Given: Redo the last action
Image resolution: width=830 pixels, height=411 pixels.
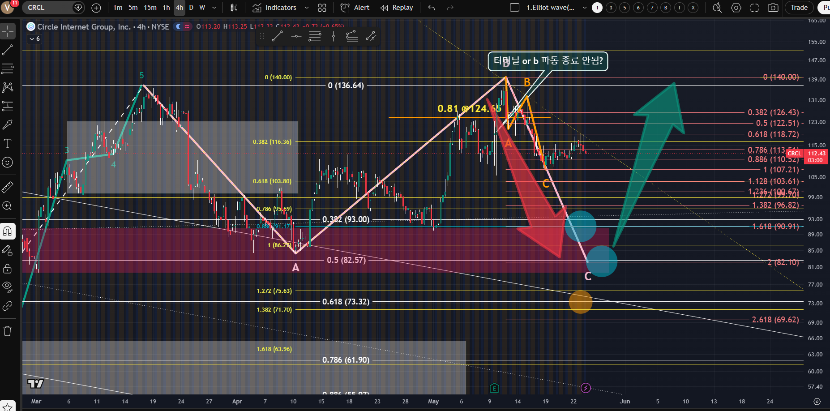Looking at the screenshot, I should (450, 8).
